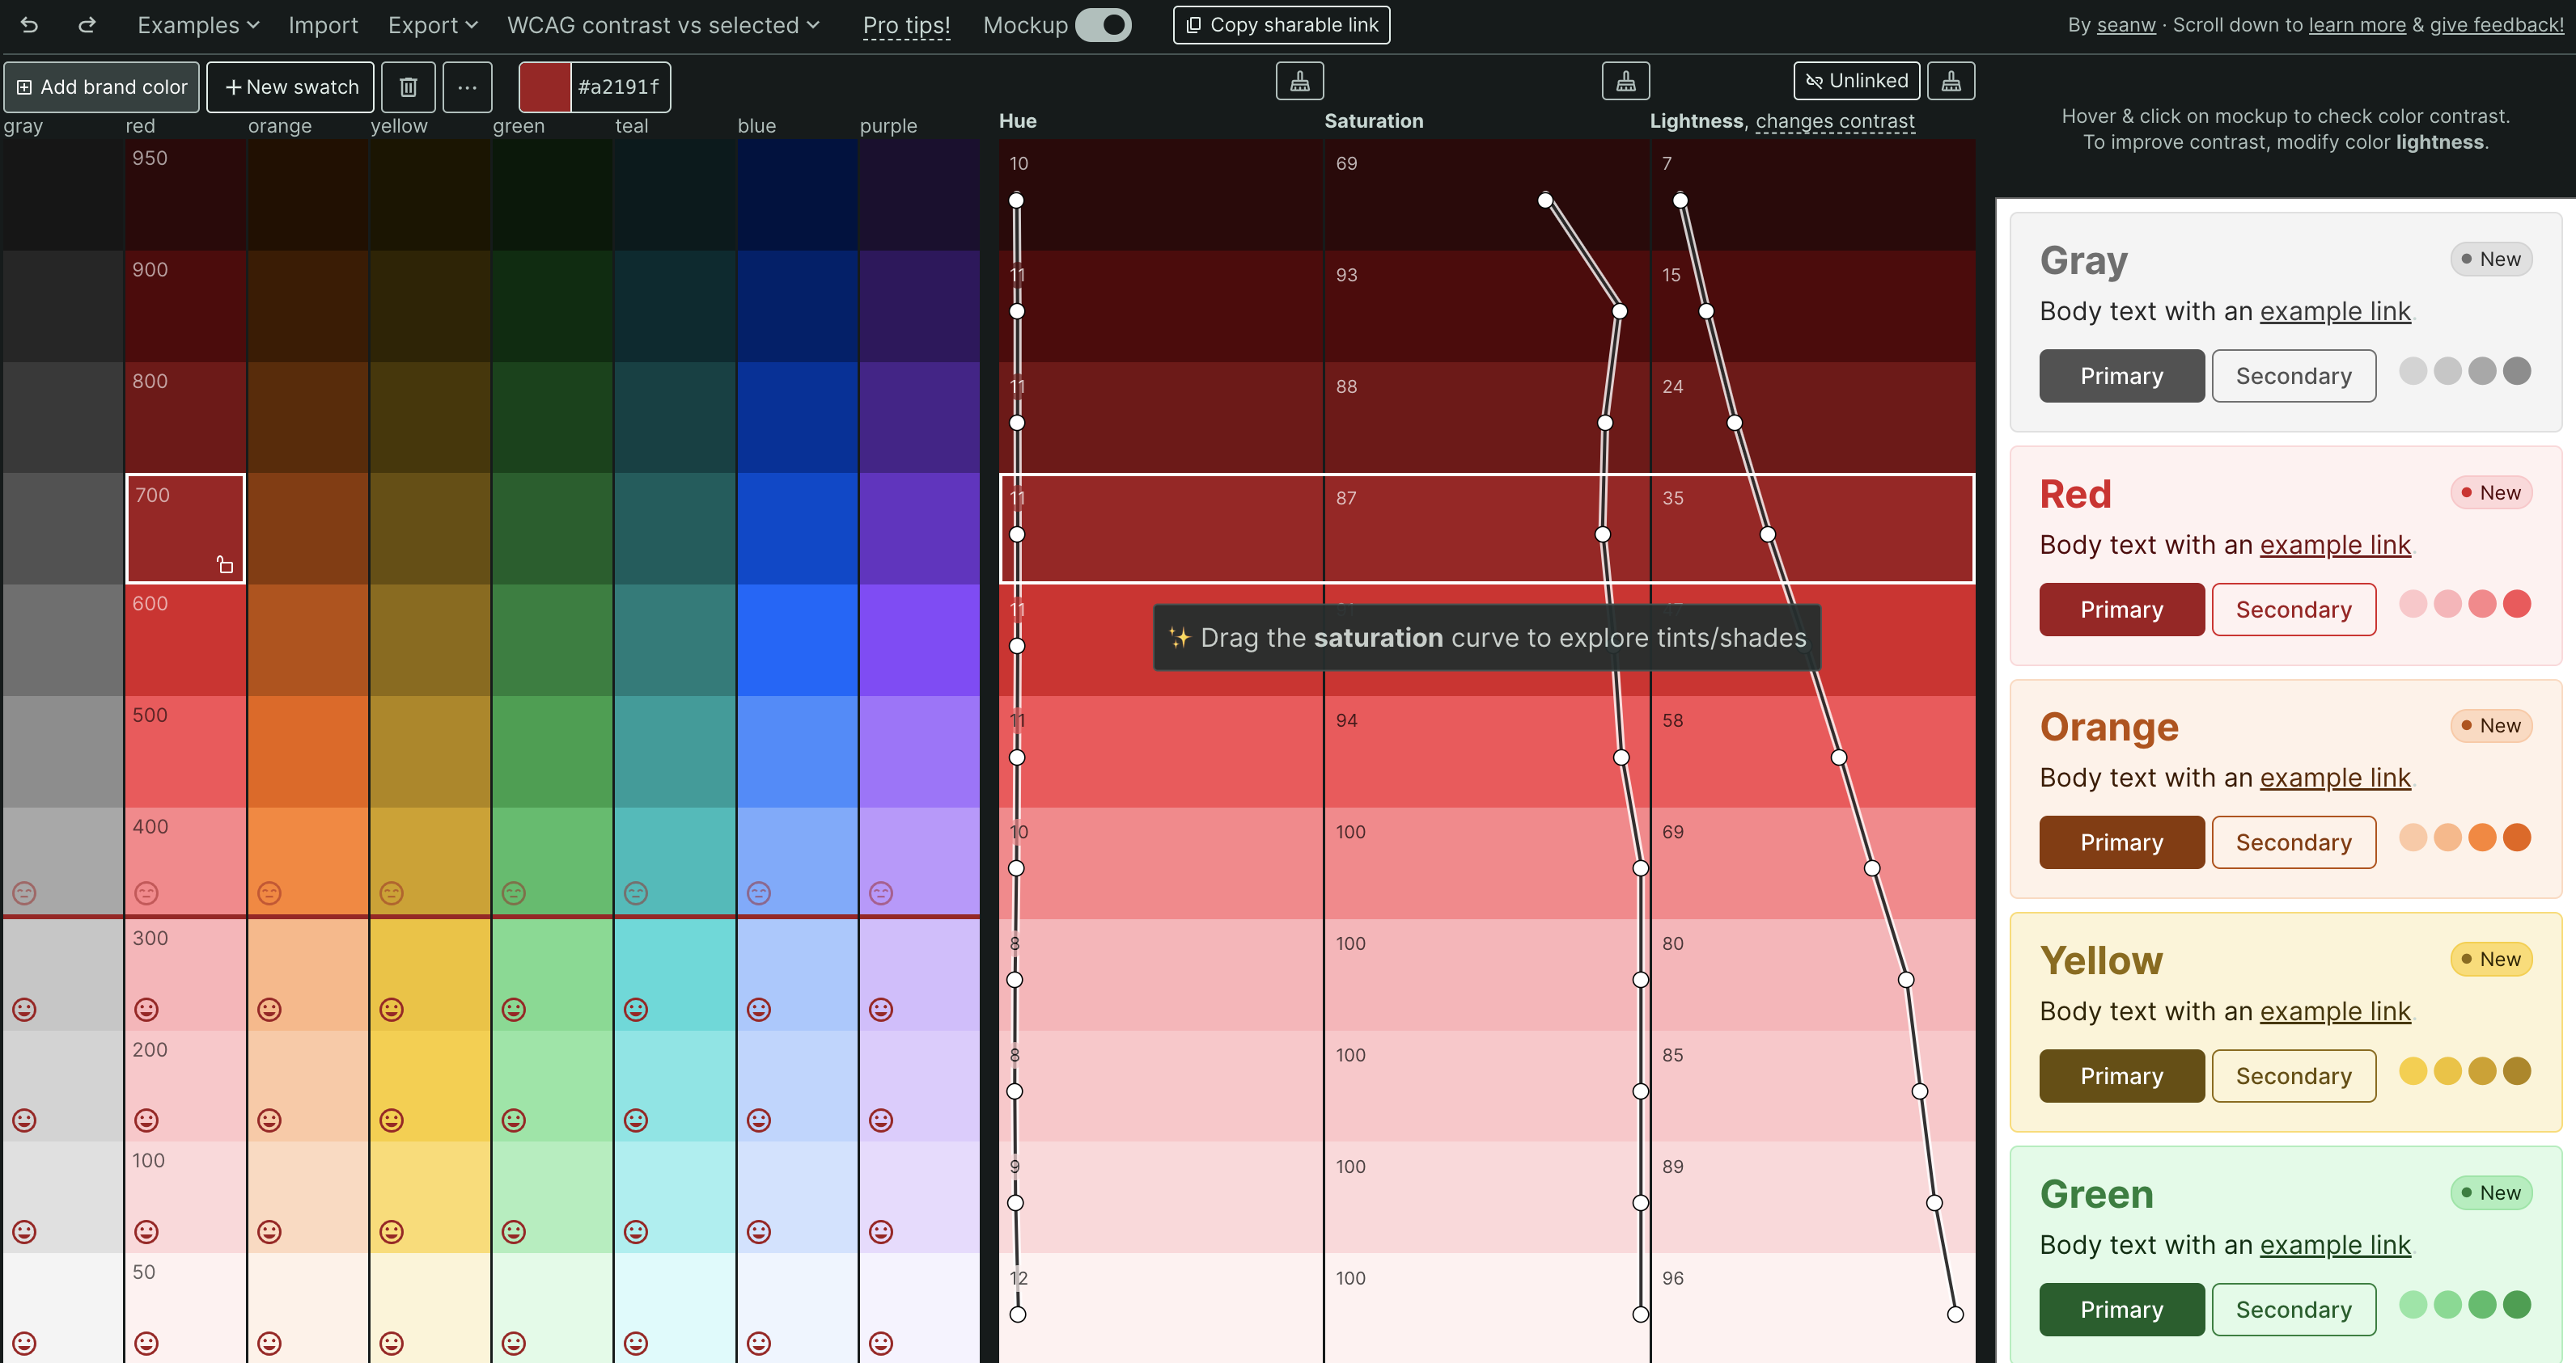Viewport: 2576px width, 1363px height.
Task: Select the blue 600 color swatch
Action: [796, 639]
